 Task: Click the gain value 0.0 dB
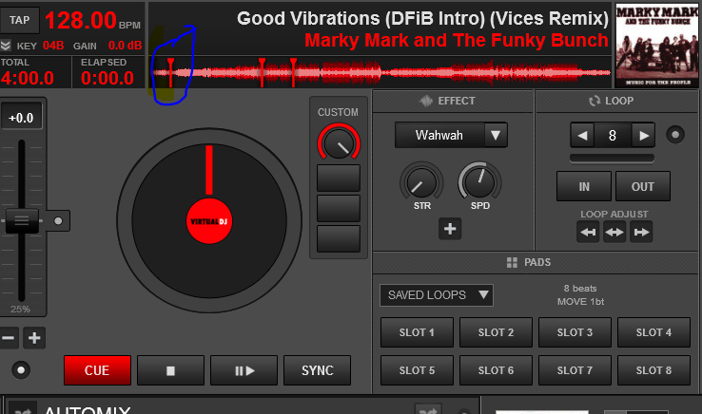click(x=125, y=46)
